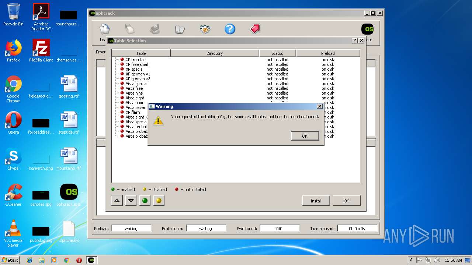Click the Delete icon in ophcrack toolbar
Image resolution: width=472 pixels, height=265 pixels.
129,29
